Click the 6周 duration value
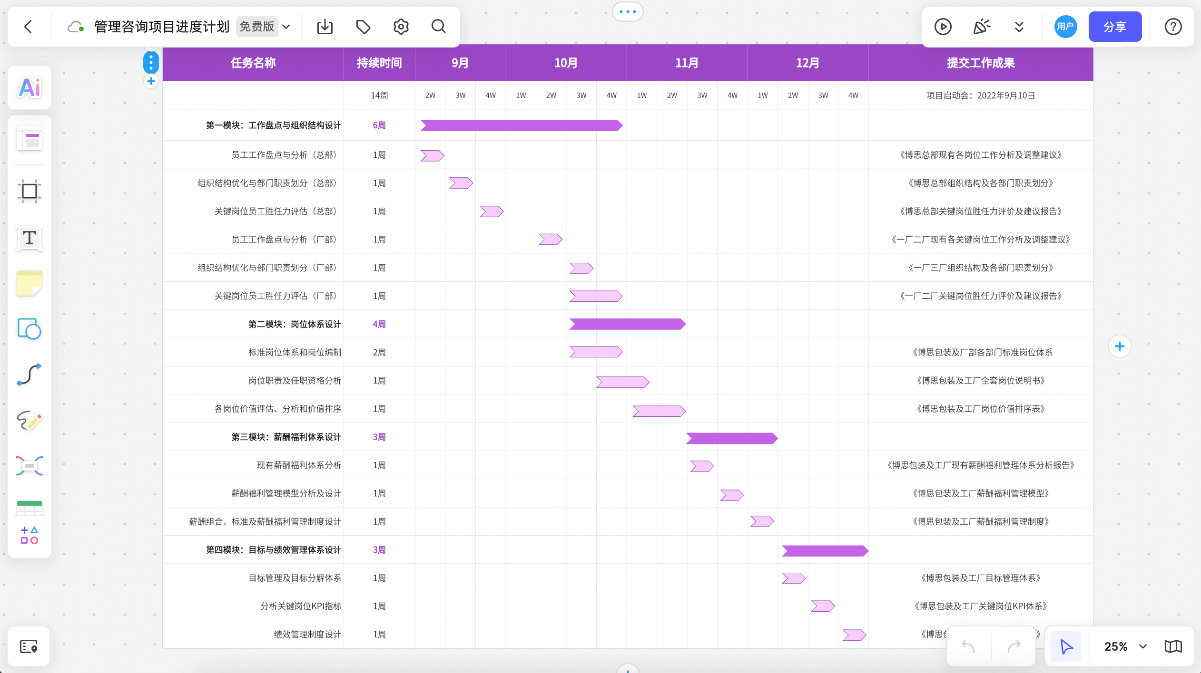Image resolution: width=1201 pixels, height=673 pixels. coord(379,125)
